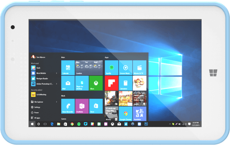The width and height of the screenshot is (230, 145).
Task: Click the Start button on taskbar
Action: tap(32, 124)
